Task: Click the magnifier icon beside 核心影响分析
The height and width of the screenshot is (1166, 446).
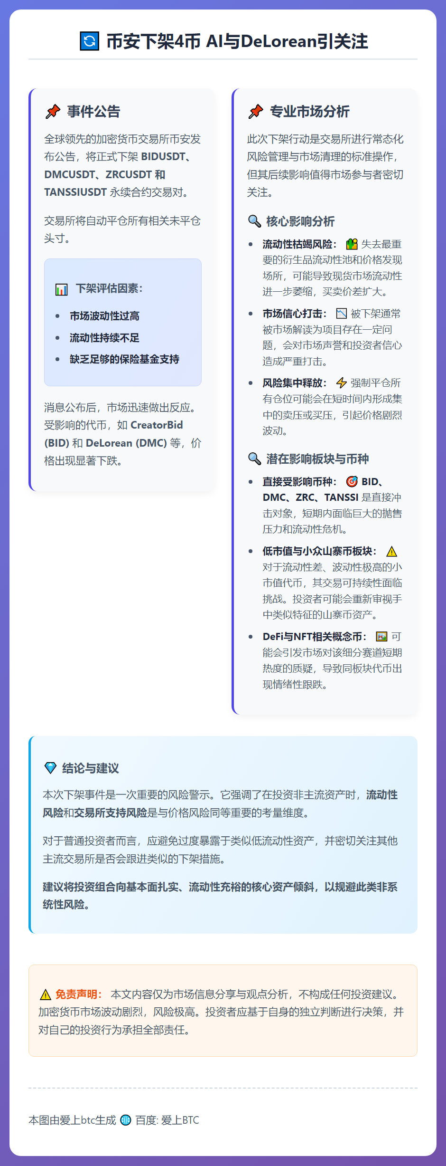Action: (x=255, y=221)
